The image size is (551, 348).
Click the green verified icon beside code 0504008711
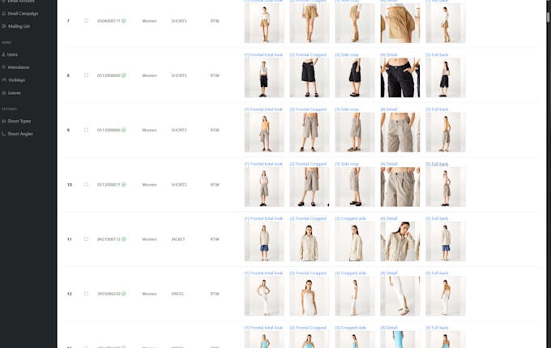click(124, 21)
